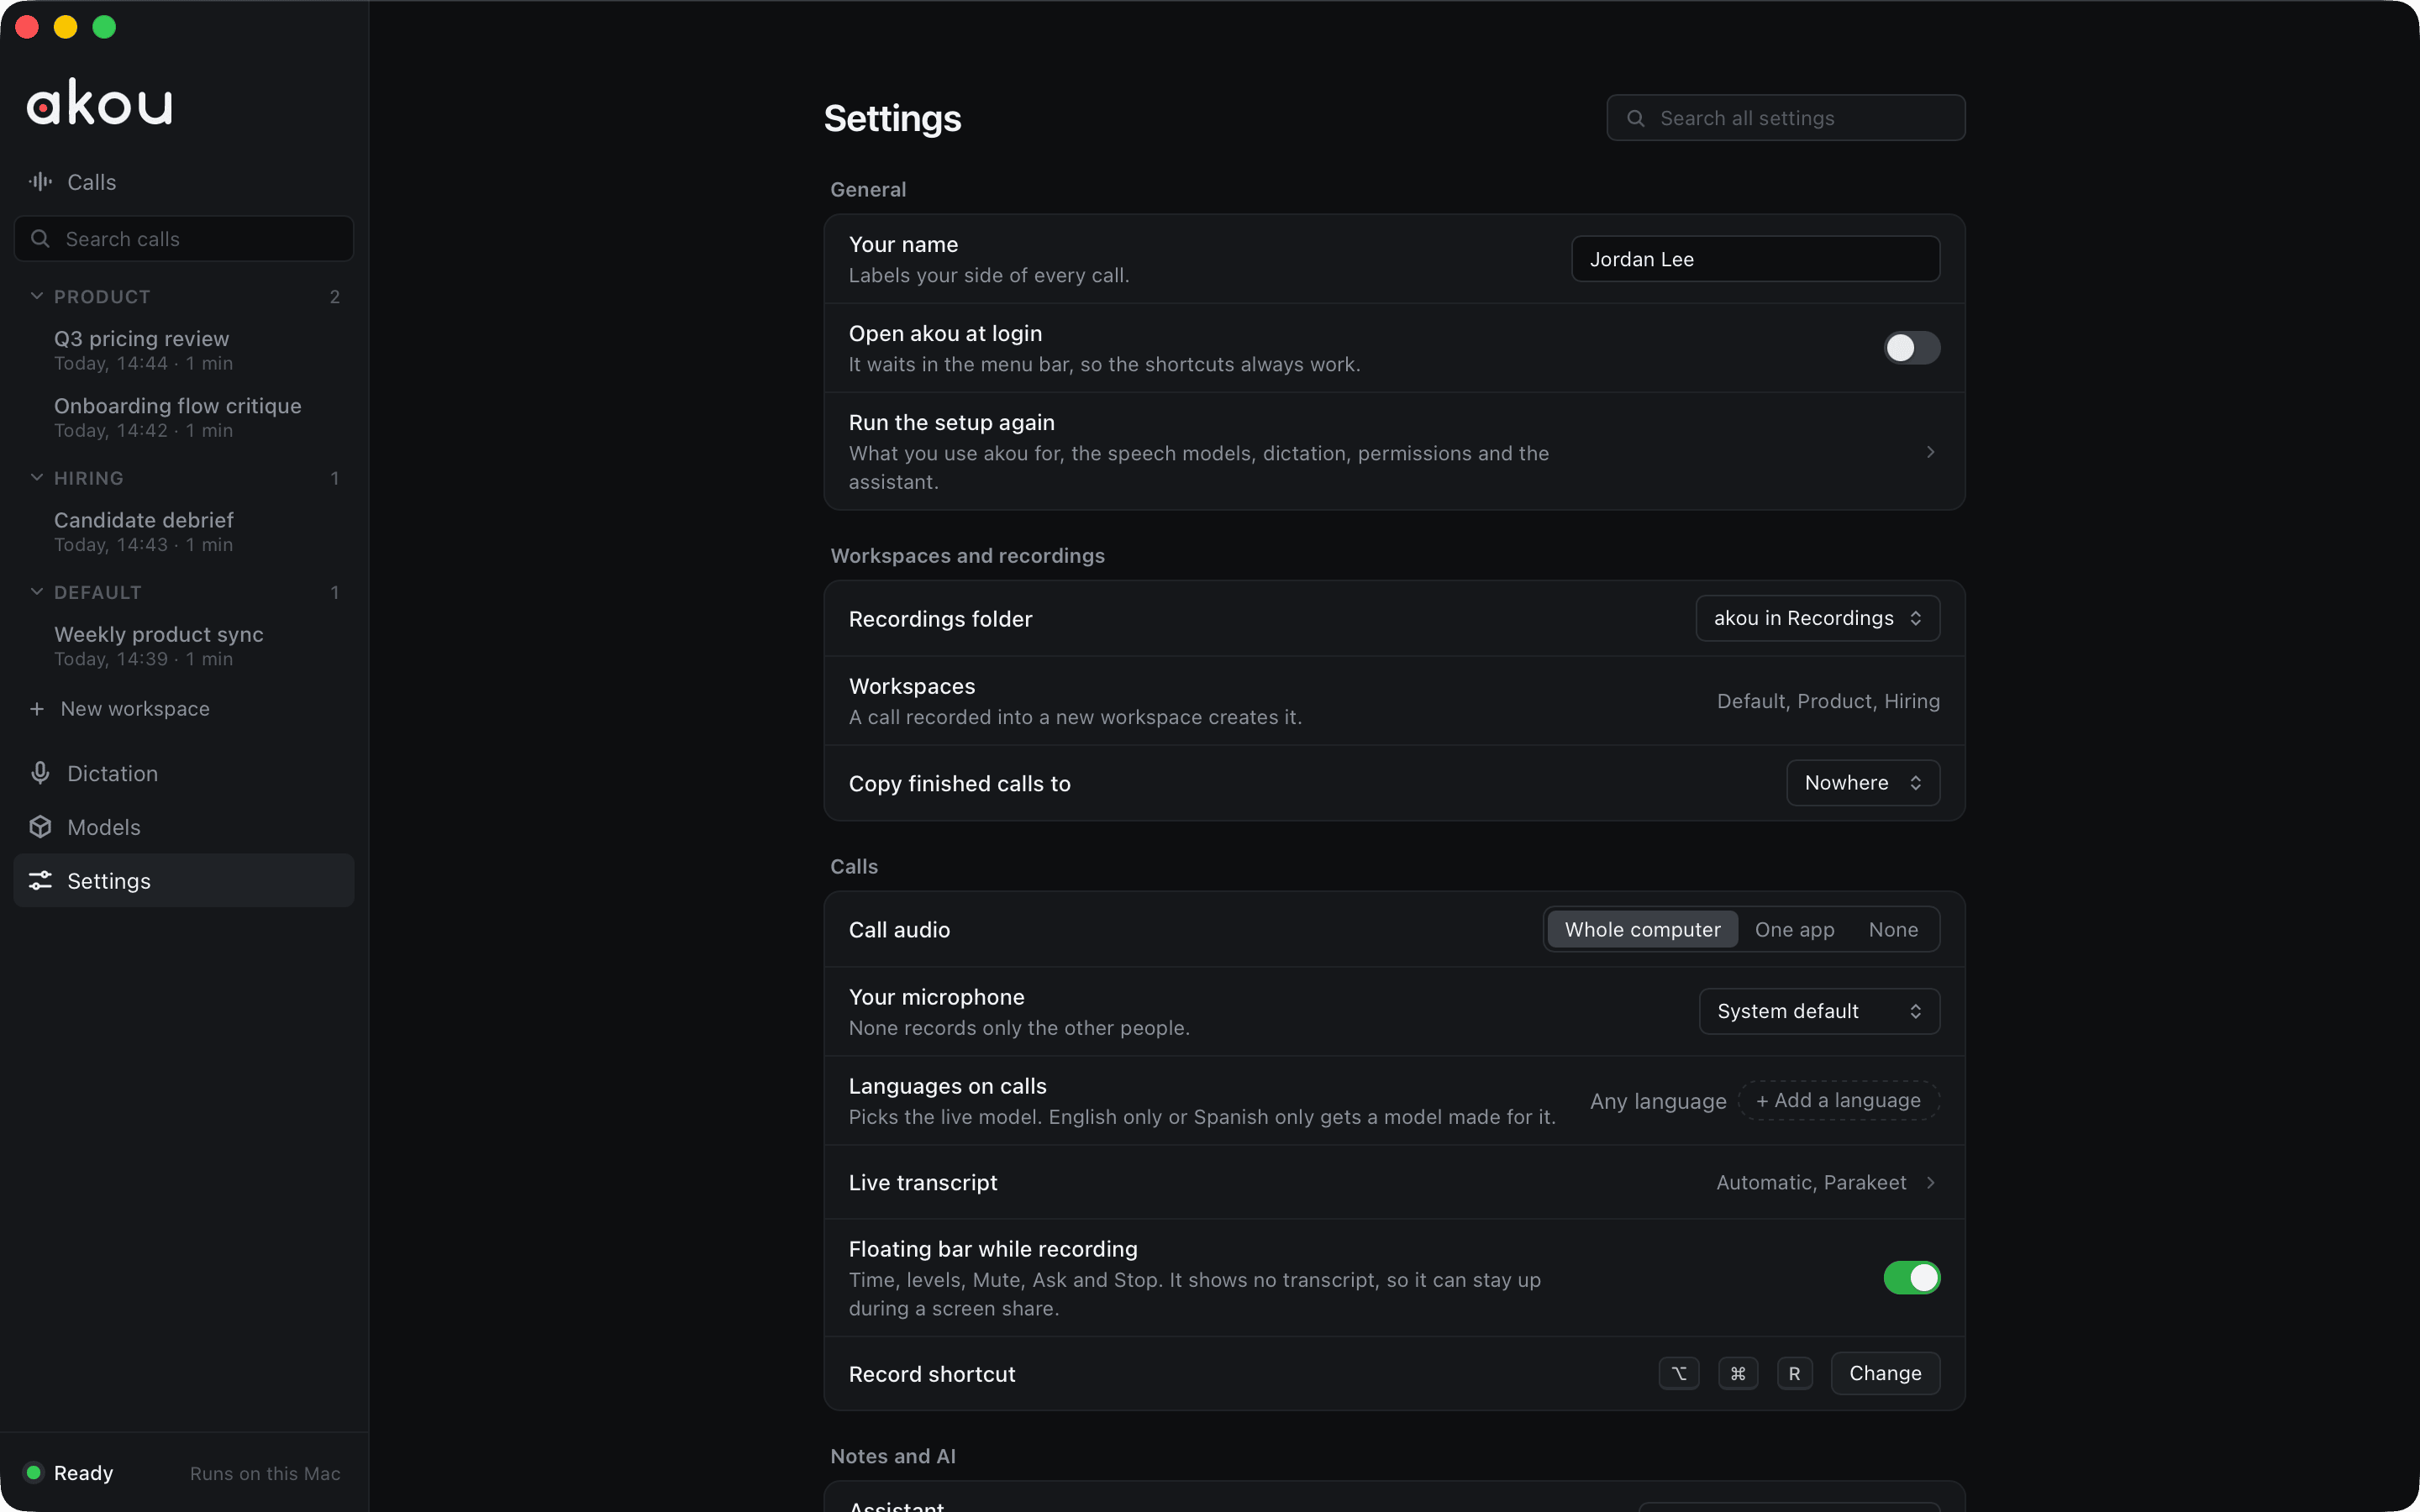Enable Open akou at login switch

[1912, 347]
